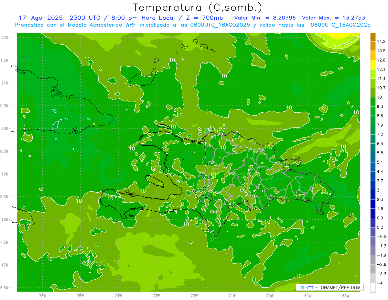The width and height of the screenshot is (388, 300).
Task: Click 'Valor Min. = 8.20796' value
Action: [x=265, y=18]
